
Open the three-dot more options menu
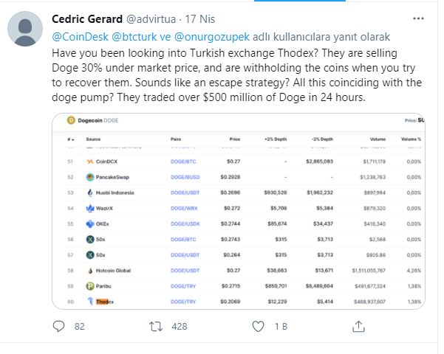[418, 18]
